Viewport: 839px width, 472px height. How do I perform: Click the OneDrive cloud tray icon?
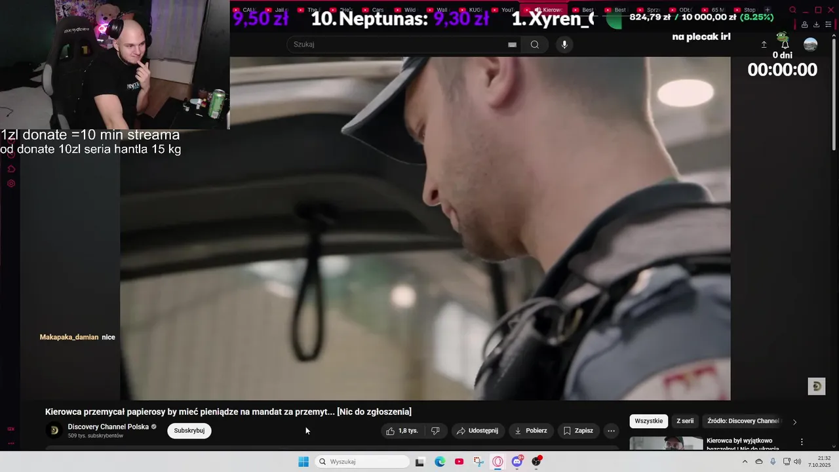(759, 462)
